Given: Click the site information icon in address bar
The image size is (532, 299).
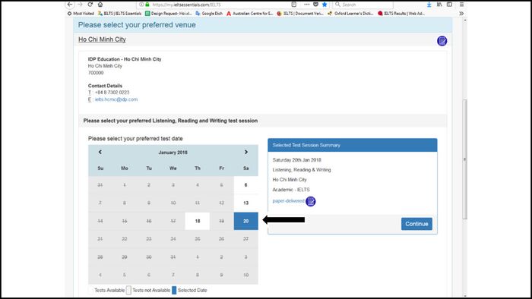Looking at the screenshot, I should tap(141, 5).
